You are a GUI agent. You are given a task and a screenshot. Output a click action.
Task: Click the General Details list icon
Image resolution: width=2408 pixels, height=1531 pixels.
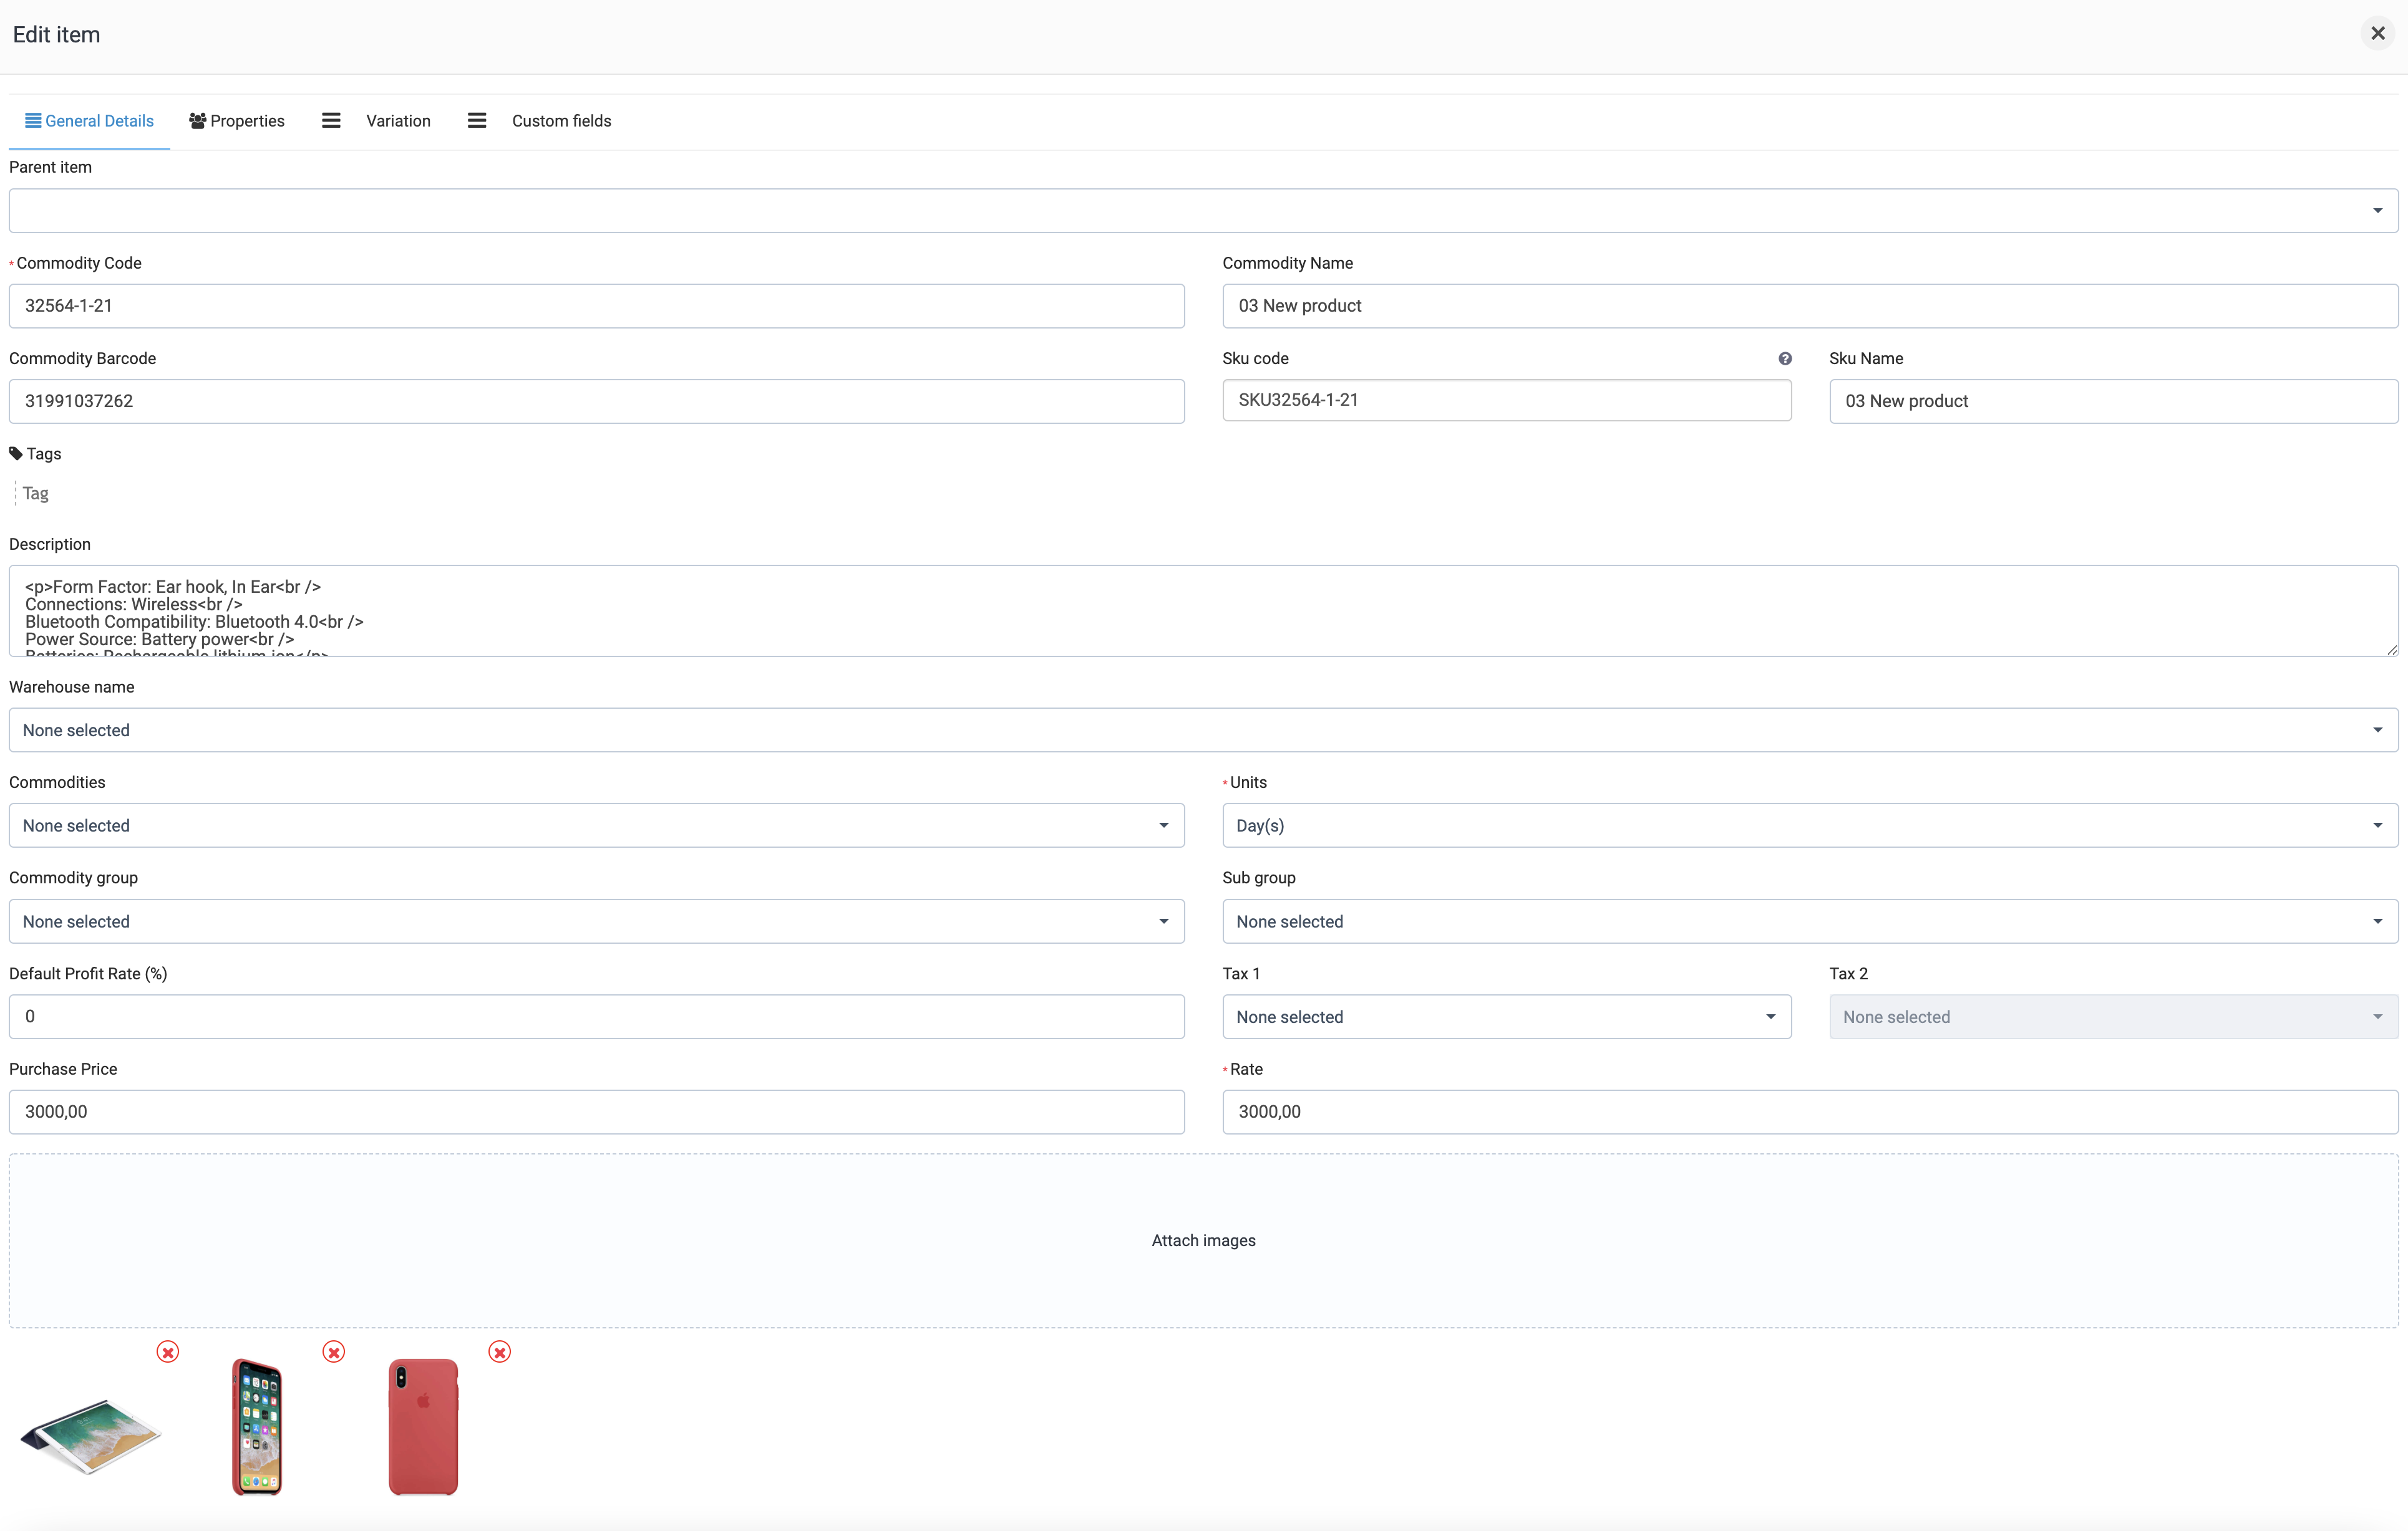[33, 121]
